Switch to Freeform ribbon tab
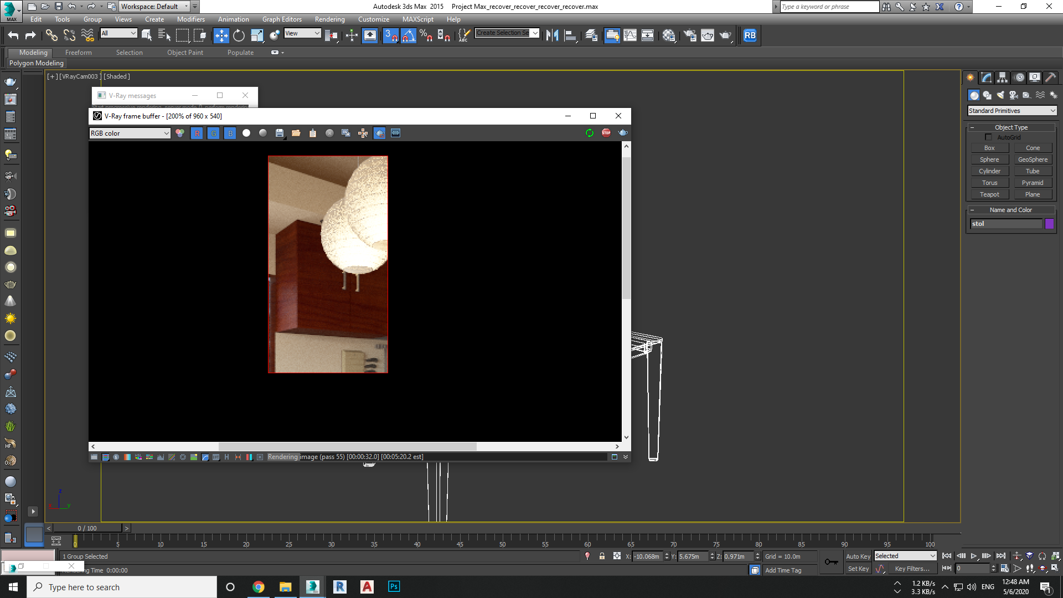 click(78, 53)
